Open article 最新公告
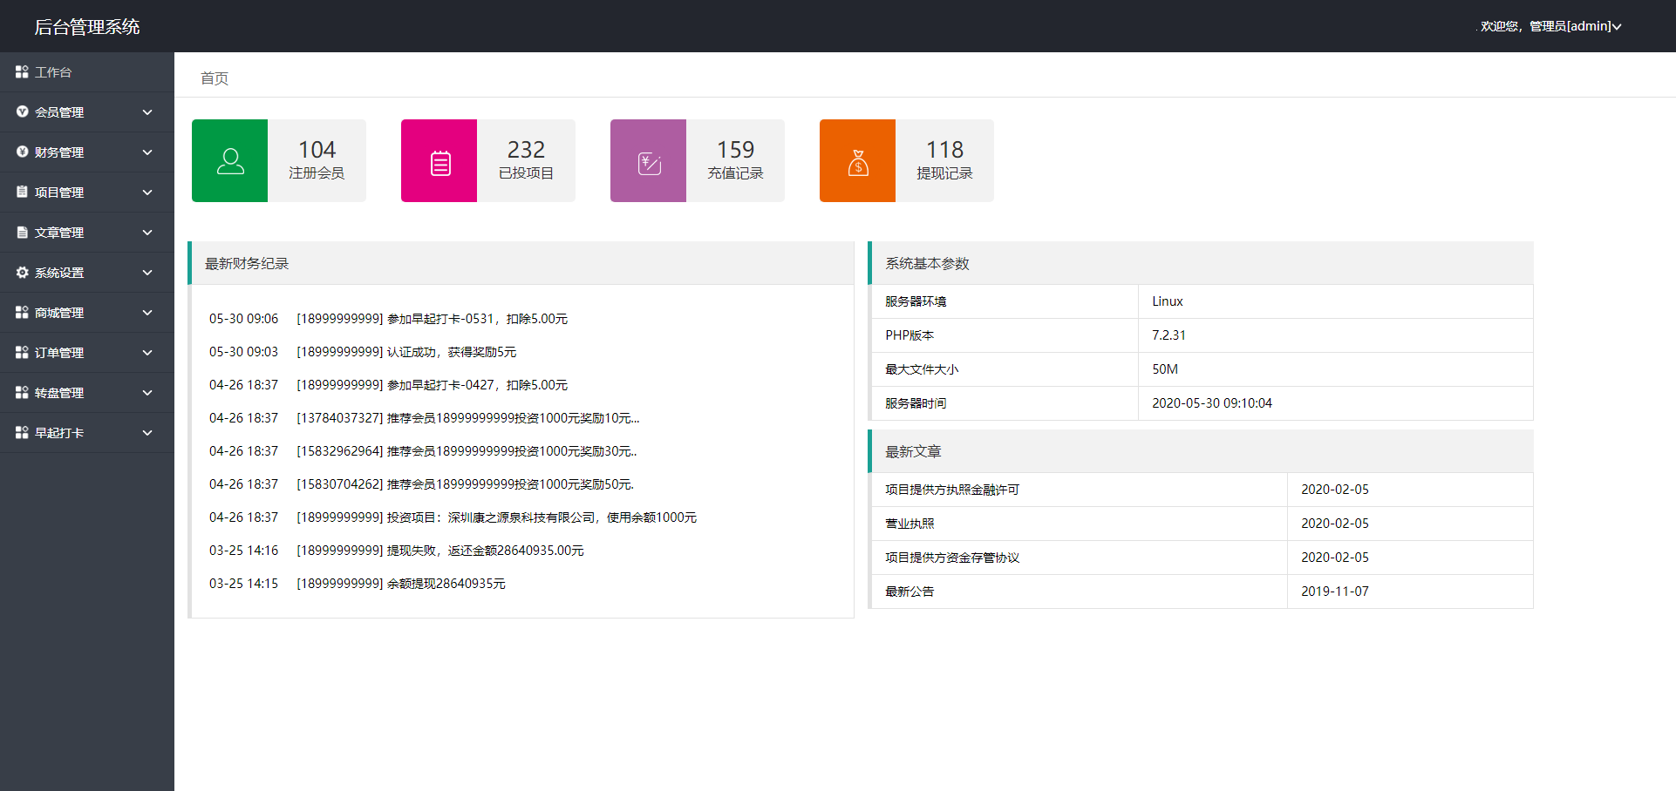This screenshot has height=791, width=1676. click(910, 592)
